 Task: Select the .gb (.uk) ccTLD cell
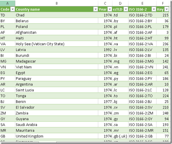click(x=120, y=136)
